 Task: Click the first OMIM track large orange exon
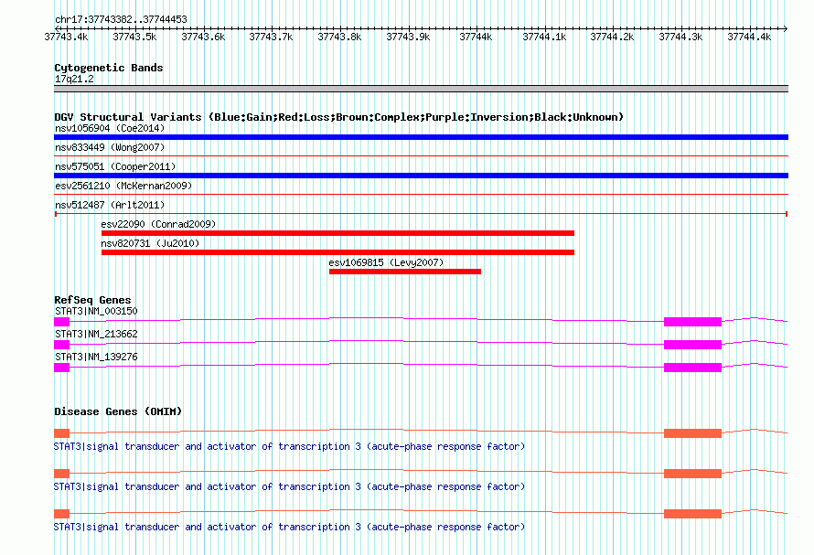(692, 433)
